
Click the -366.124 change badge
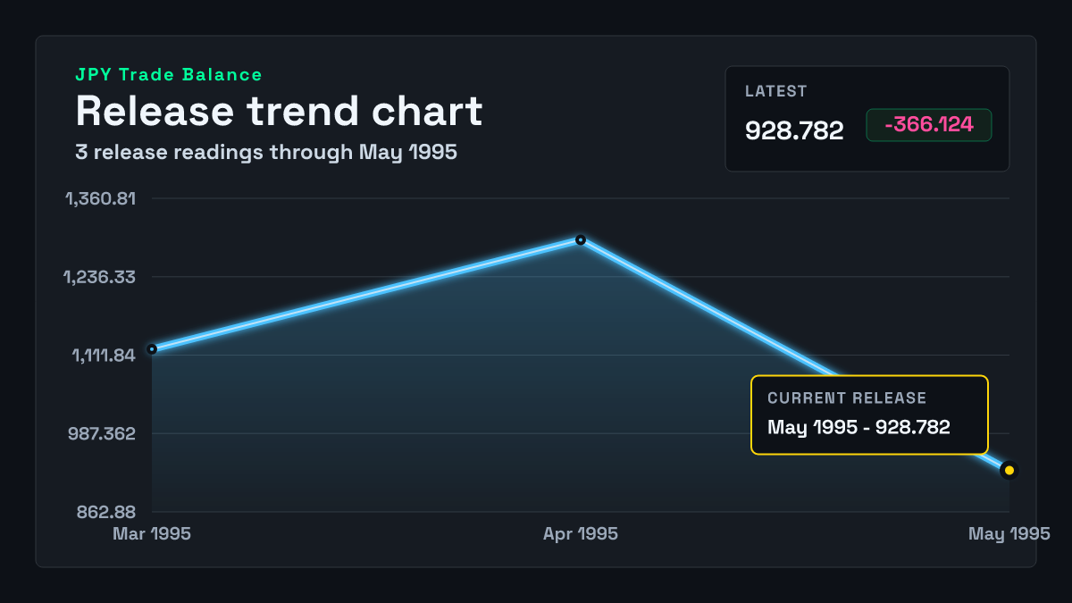[929, 125]
